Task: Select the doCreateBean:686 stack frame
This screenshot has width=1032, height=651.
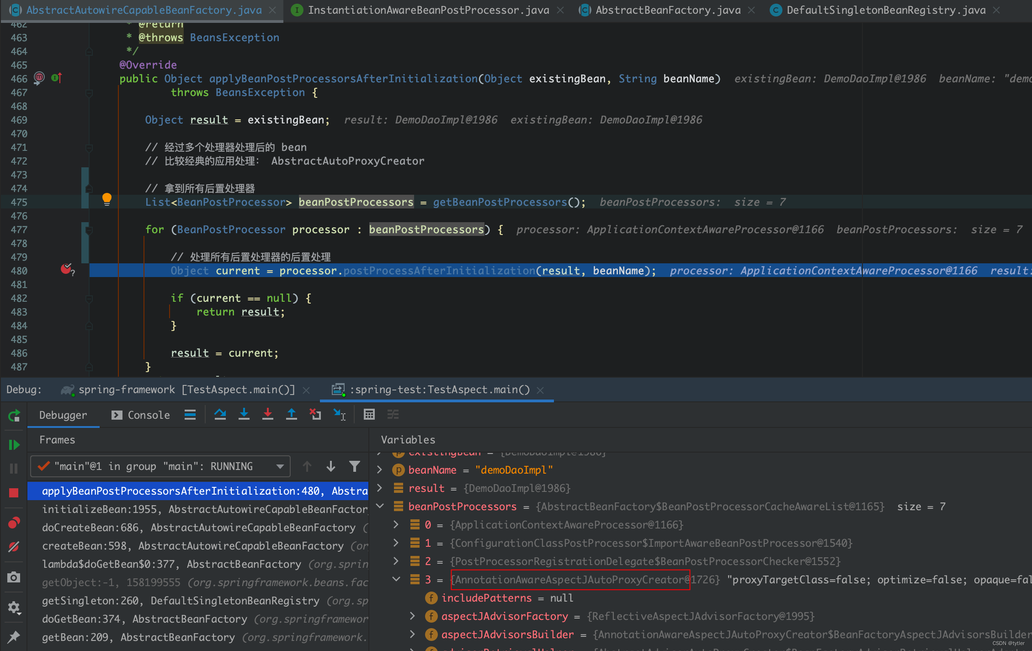Action: click(x=198, y=528)
